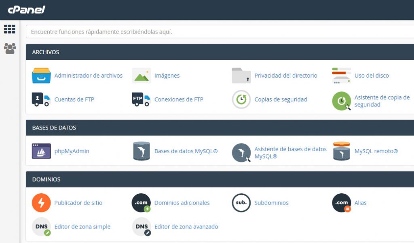Click the Bases de datos MySQL dolphin icon
Image resolution: width=414 pixels, height=243 pixels.
tap(142, 151)
